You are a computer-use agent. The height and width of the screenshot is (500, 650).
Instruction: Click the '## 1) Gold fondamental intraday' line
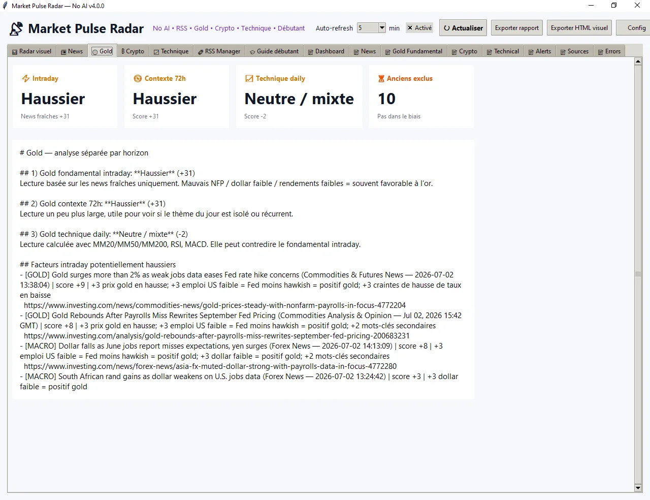pos(107,173)
